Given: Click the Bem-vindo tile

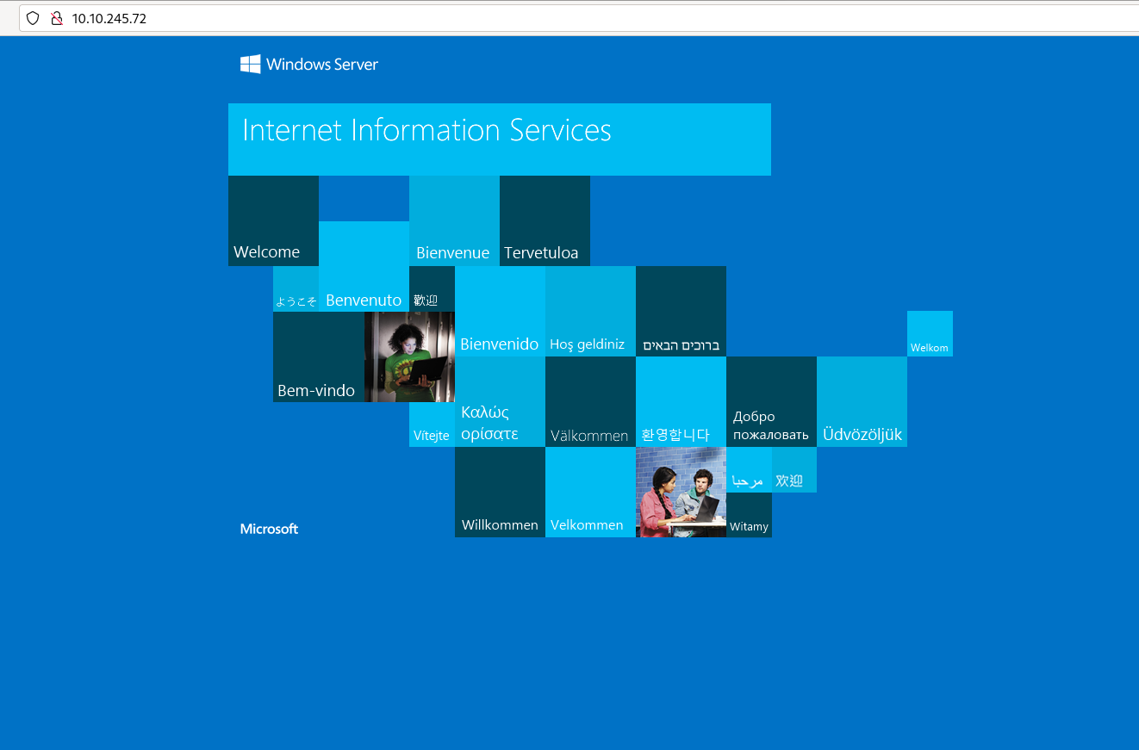Looking at the screenshot, I should pos(318,356).
